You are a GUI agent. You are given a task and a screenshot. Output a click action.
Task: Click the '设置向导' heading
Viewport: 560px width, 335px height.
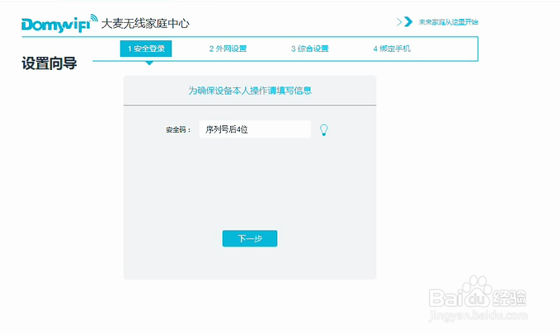pyautogui.click(x=49, y=63)
